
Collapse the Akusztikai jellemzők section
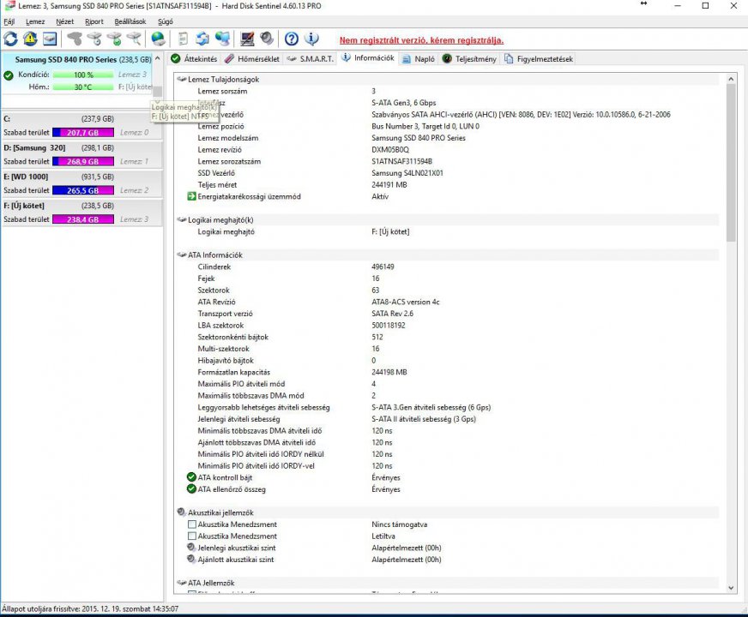181,512
